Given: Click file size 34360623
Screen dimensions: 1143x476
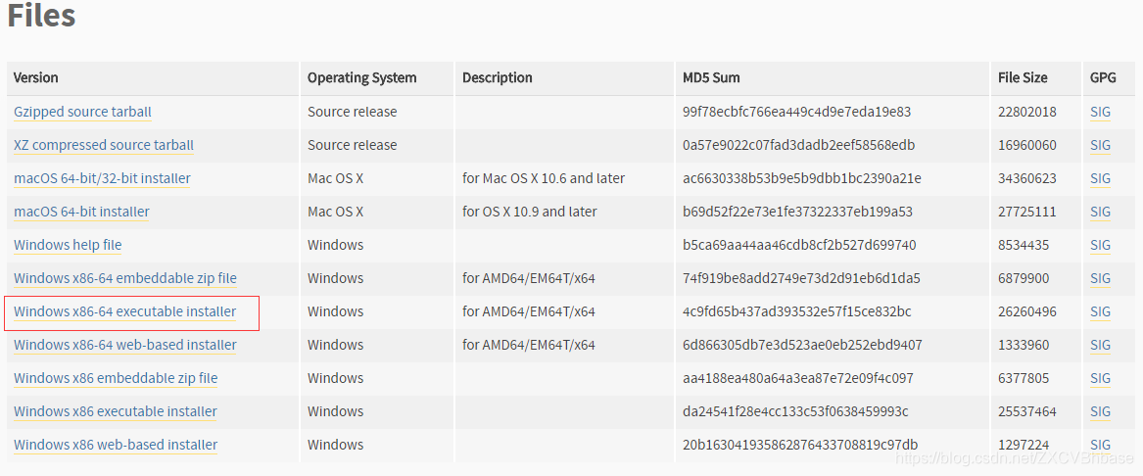Looking at the screenshot, I should 1027,178.
